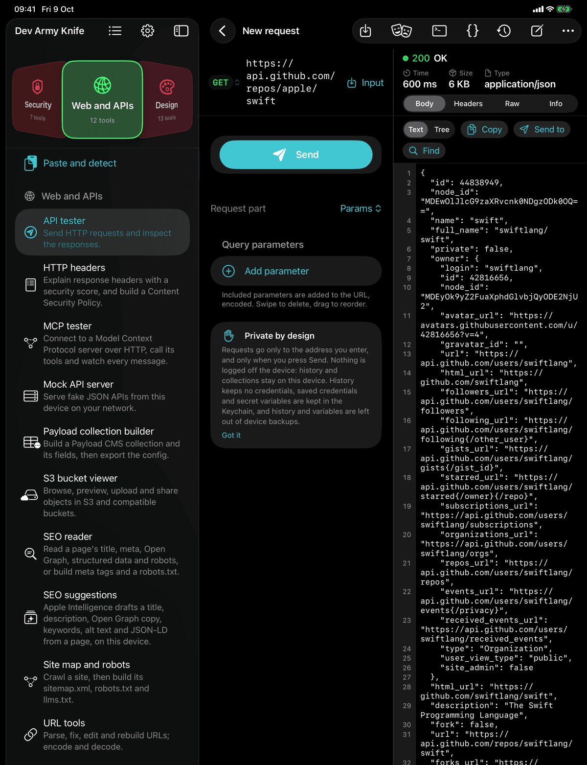
Task: Copy the response body
Action: click(484, 129)
